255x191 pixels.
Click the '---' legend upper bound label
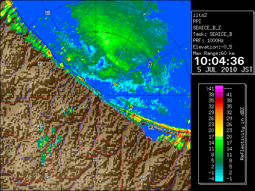click(228, 88)
